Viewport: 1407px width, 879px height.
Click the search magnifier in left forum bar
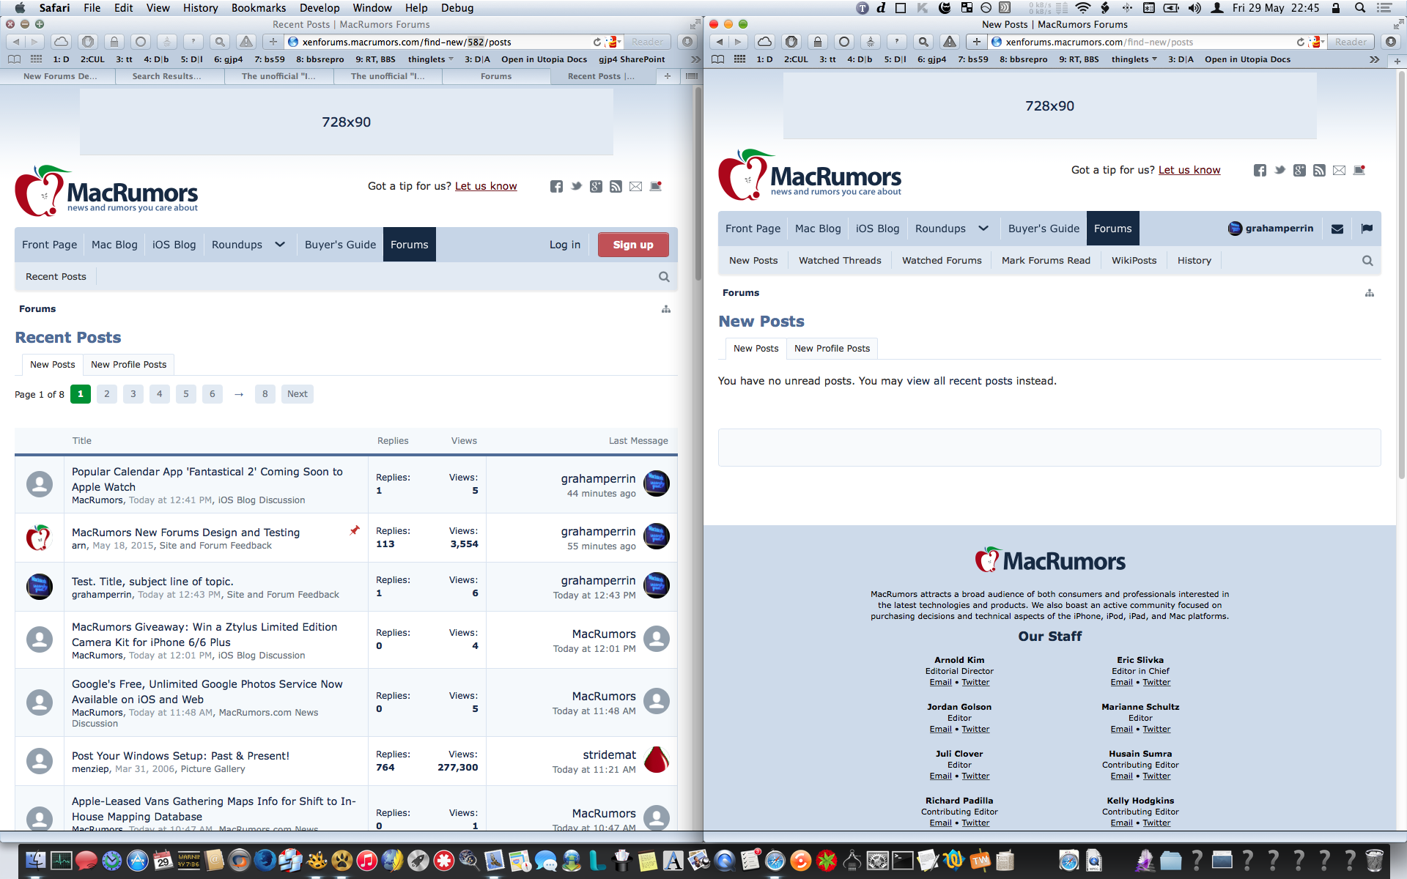coord(664,277)
